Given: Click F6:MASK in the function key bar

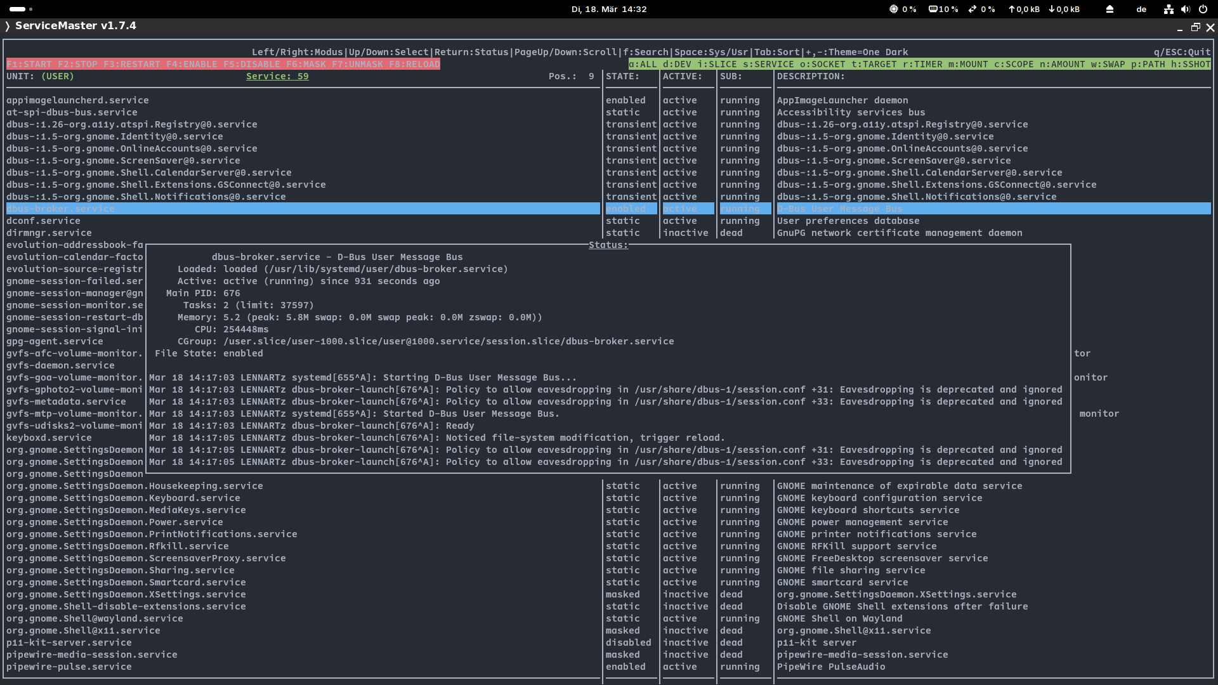Looking at the screenshot, I should point(306,64).
